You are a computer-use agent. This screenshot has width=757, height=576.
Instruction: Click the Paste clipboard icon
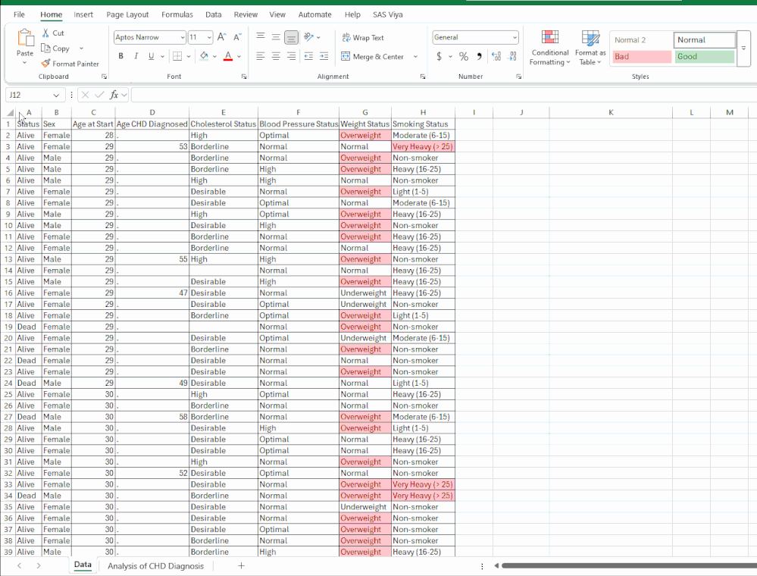(25, 38)
